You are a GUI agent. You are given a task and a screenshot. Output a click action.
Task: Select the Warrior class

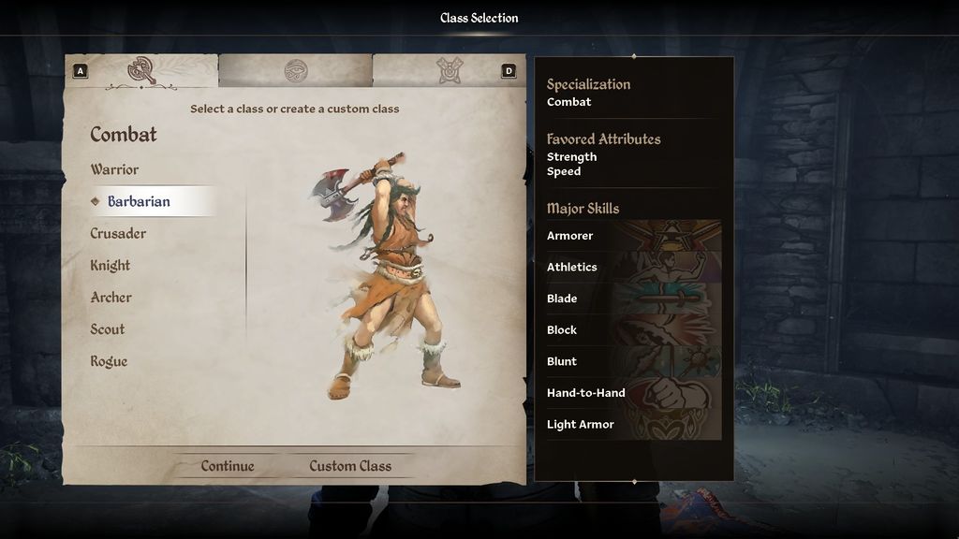114,169
